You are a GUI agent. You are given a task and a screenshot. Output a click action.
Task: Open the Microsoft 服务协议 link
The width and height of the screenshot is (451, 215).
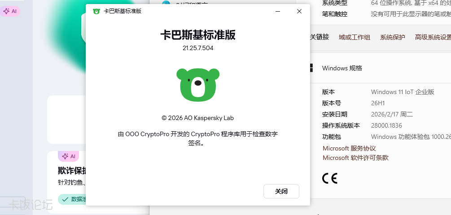(x=349, y=148)
